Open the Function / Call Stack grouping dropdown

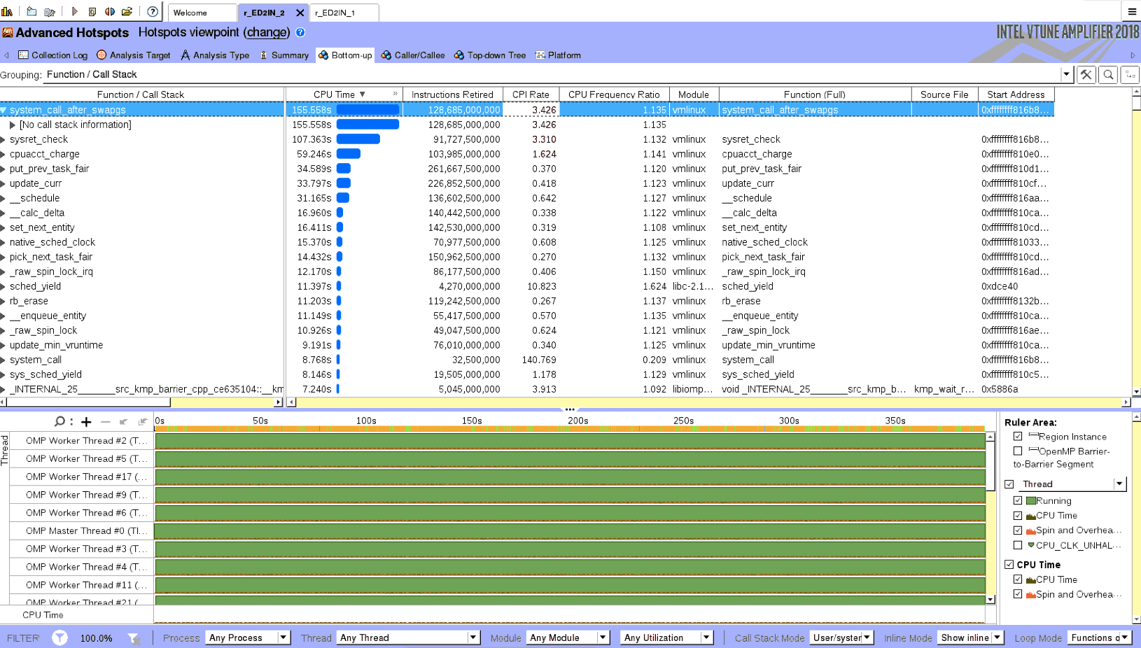[1065, 74]
